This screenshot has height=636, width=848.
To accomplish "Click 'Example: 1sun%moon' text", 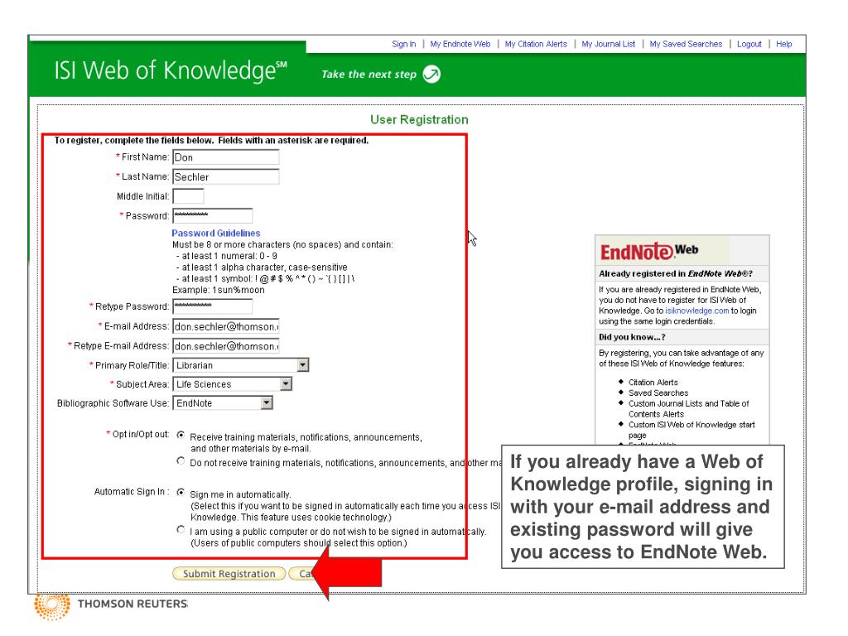I will tap(219, 290).
